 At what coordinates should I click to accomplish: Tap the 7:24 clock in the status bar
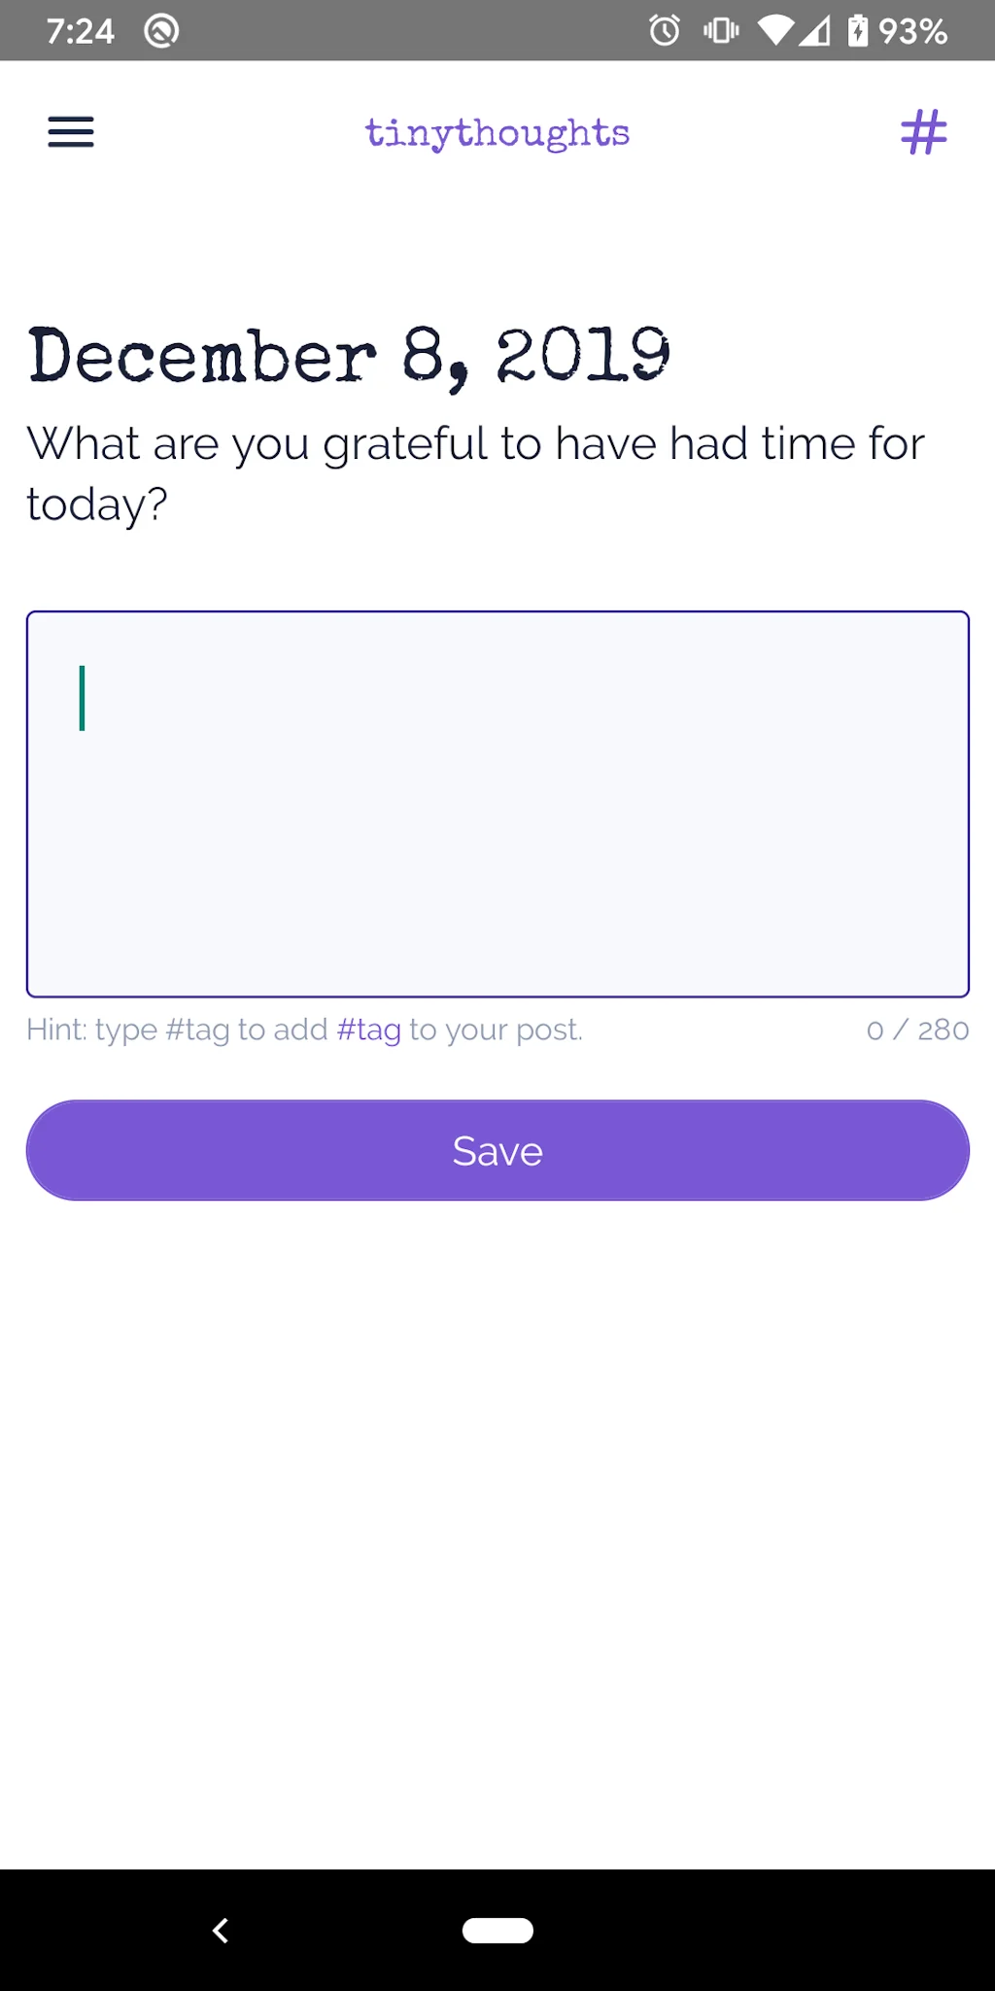82,30
